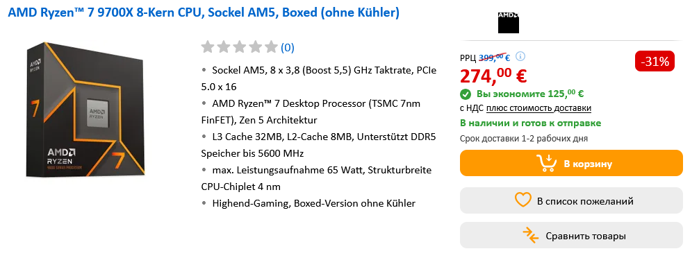Viewport: 699px width, 276px height.
Task: Click the AMD brand logo
Action: [508, 22]
